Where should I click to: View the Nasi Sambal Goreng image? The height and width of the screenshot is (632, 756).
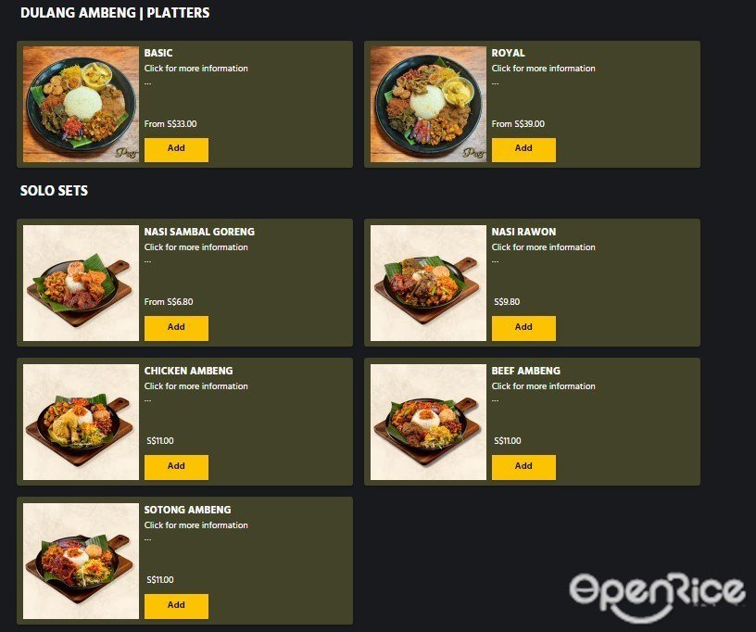coord(81,283)
